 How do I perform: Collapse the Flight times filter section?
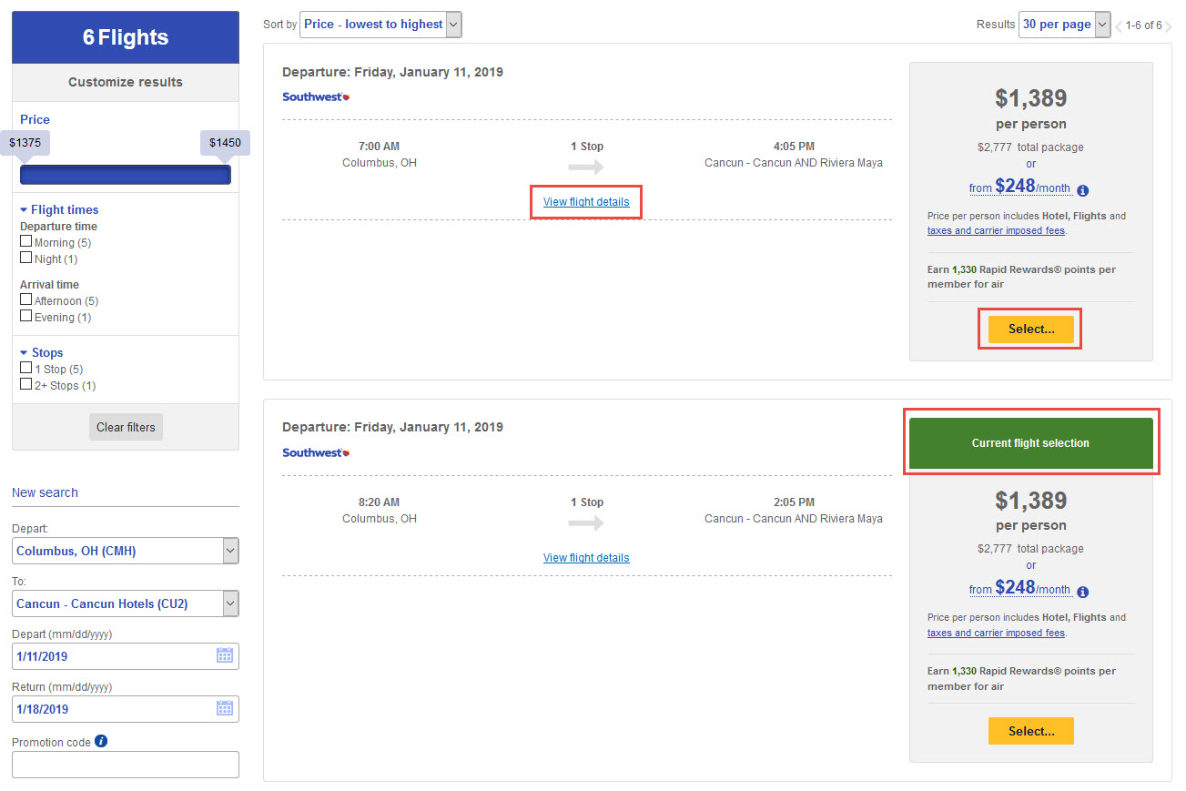(59, 209)
